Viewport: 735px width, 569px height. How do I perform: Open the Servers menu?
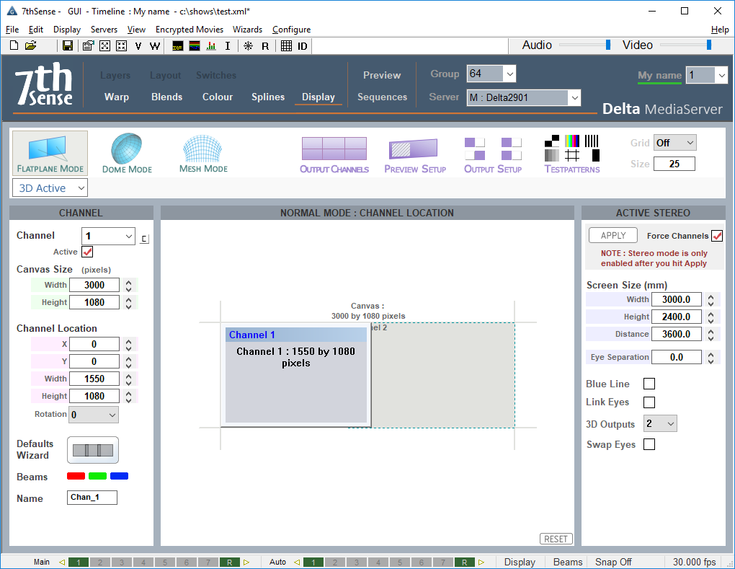104,29
